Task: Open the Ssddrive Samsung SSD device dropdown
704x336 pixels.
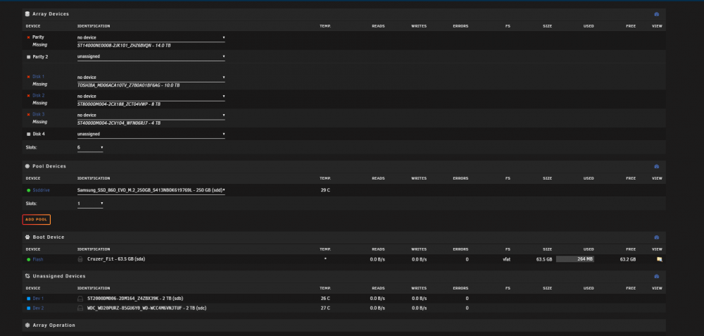Action: click(151, 190)
